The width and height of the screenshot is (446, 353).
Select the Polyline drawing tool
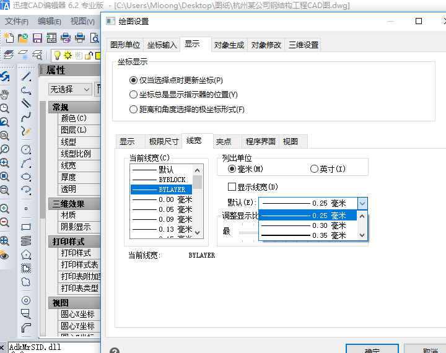(26, 90)
